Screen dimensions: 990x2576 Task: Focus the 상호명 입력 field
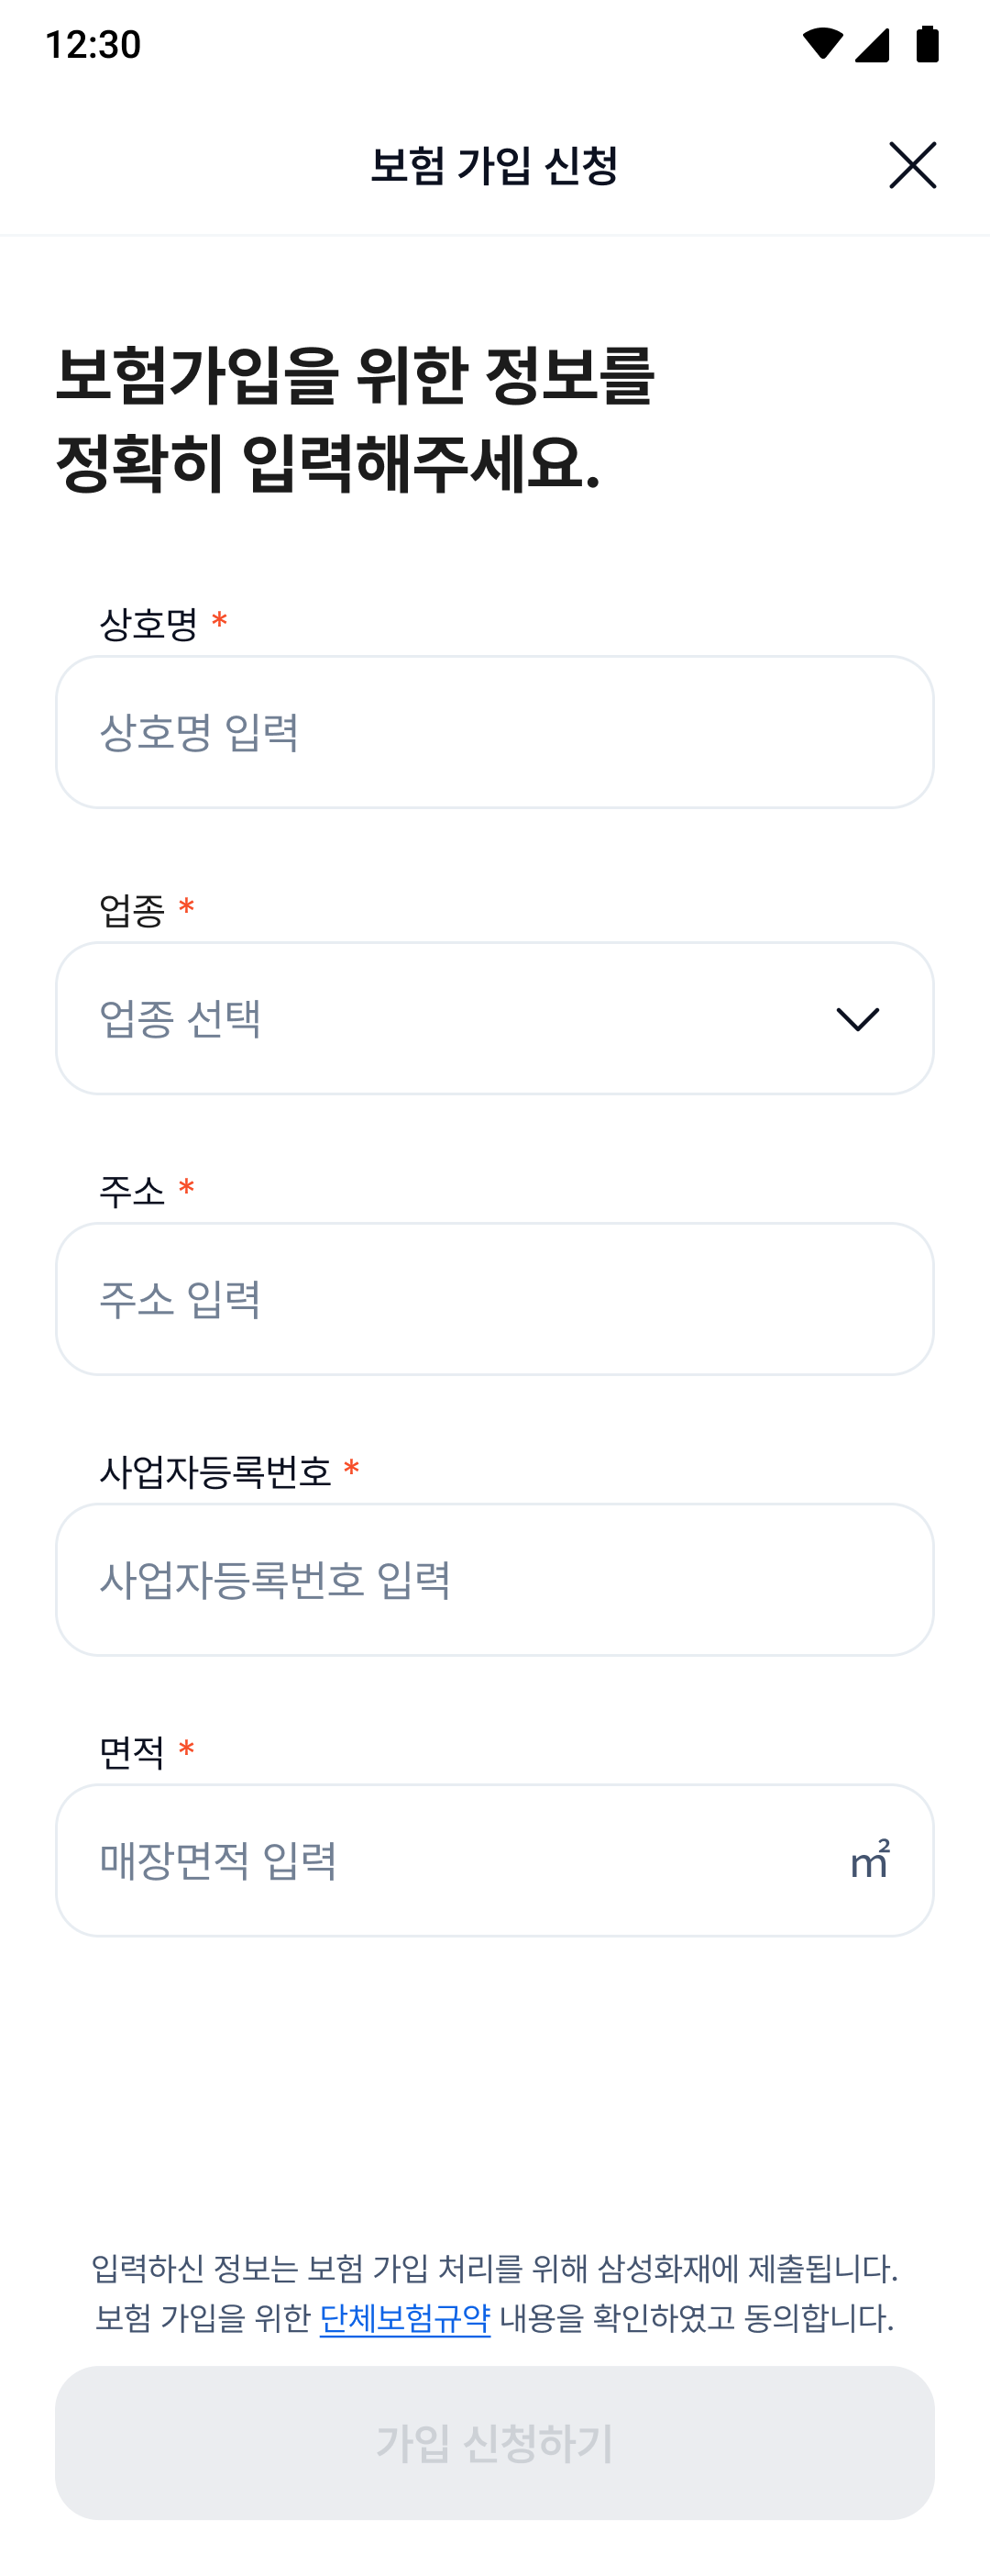pyautogui.click(x=494, y=732)
